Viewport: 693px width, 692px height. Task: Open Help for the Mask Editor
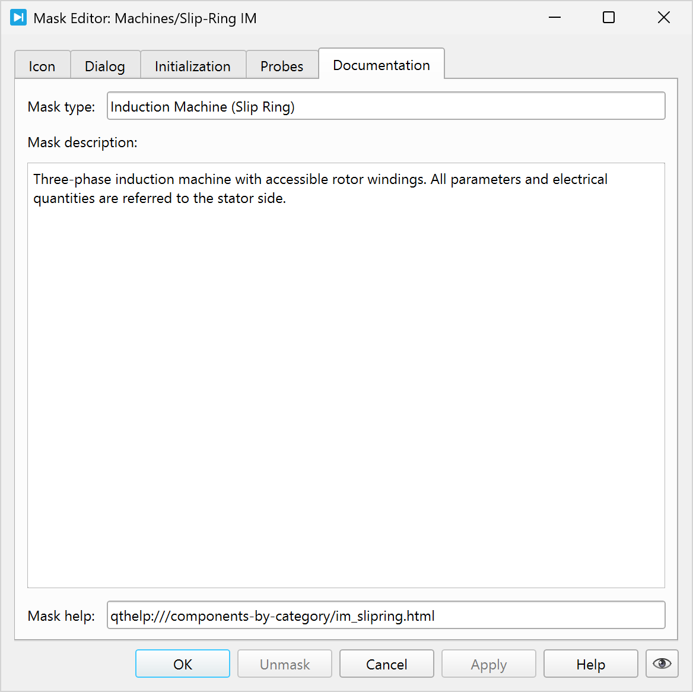pos(591,664)
